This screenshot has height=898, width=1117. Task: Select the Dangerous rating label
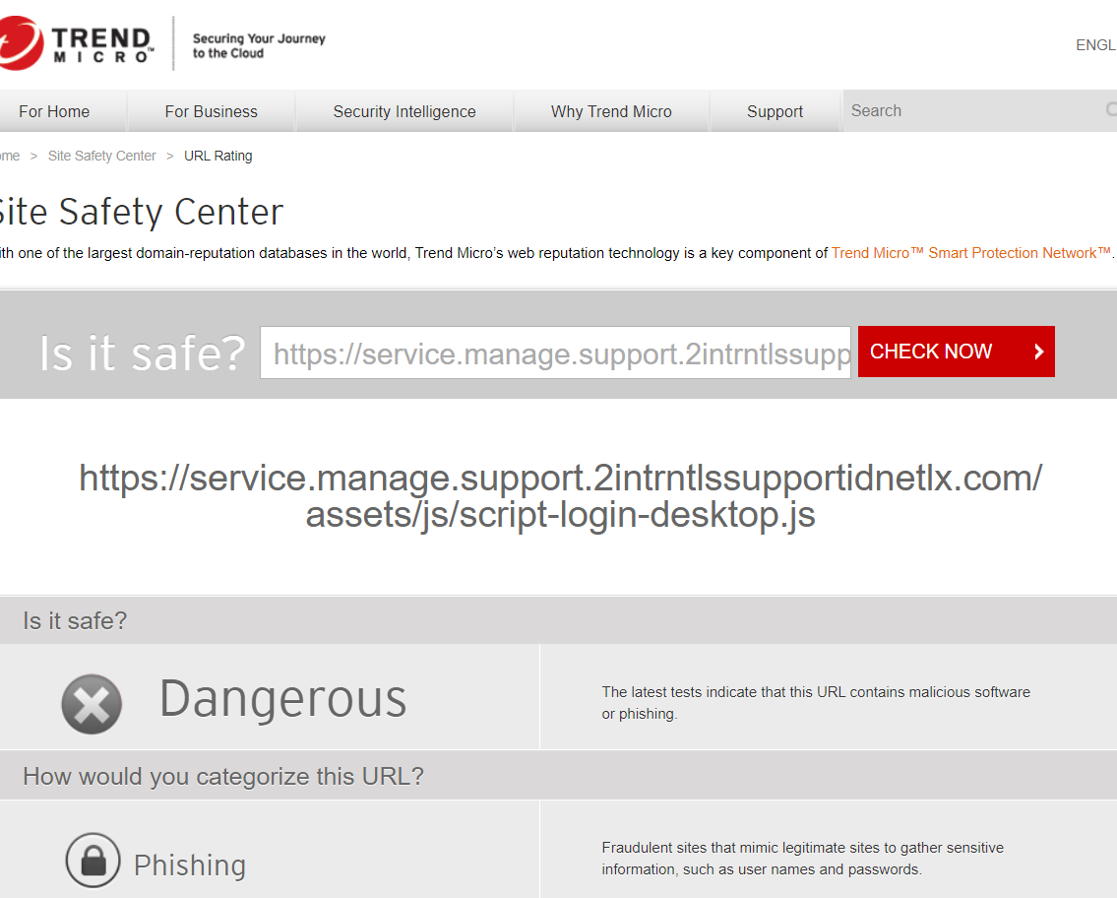pyautogui.click(x=282, y=699)
